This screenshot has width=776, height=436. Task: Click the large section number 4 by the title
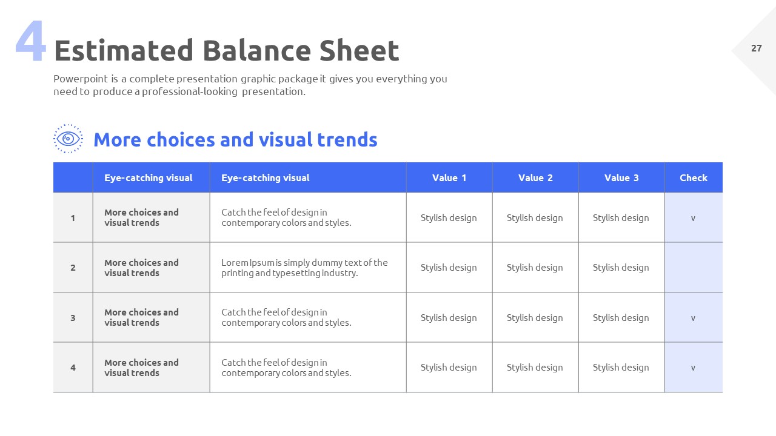tap(30, 42)
